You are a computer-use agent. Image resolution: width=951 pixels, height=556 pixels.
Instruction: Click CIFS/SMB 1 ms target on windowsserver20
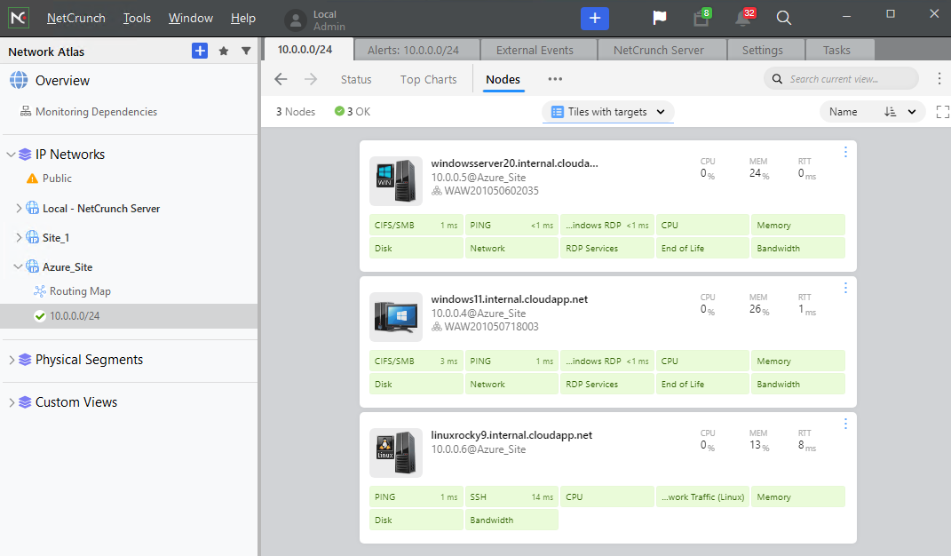pos(416,226)
